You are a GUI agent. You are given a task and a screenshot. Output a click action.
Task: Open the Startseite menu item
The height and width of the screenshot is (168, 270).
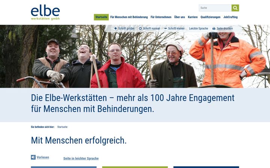click(101, 17)
